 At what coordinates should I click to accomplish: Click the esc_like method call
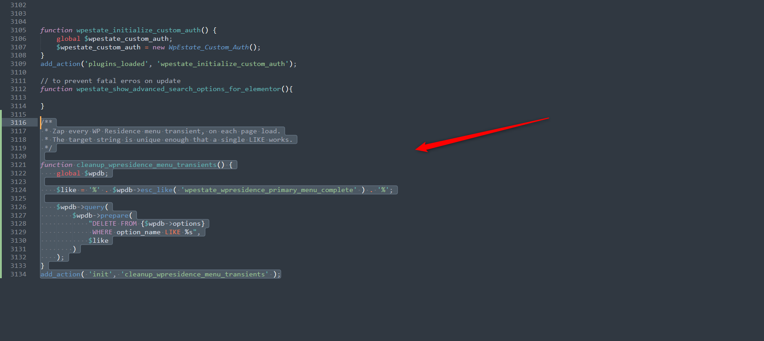(157, 190)
